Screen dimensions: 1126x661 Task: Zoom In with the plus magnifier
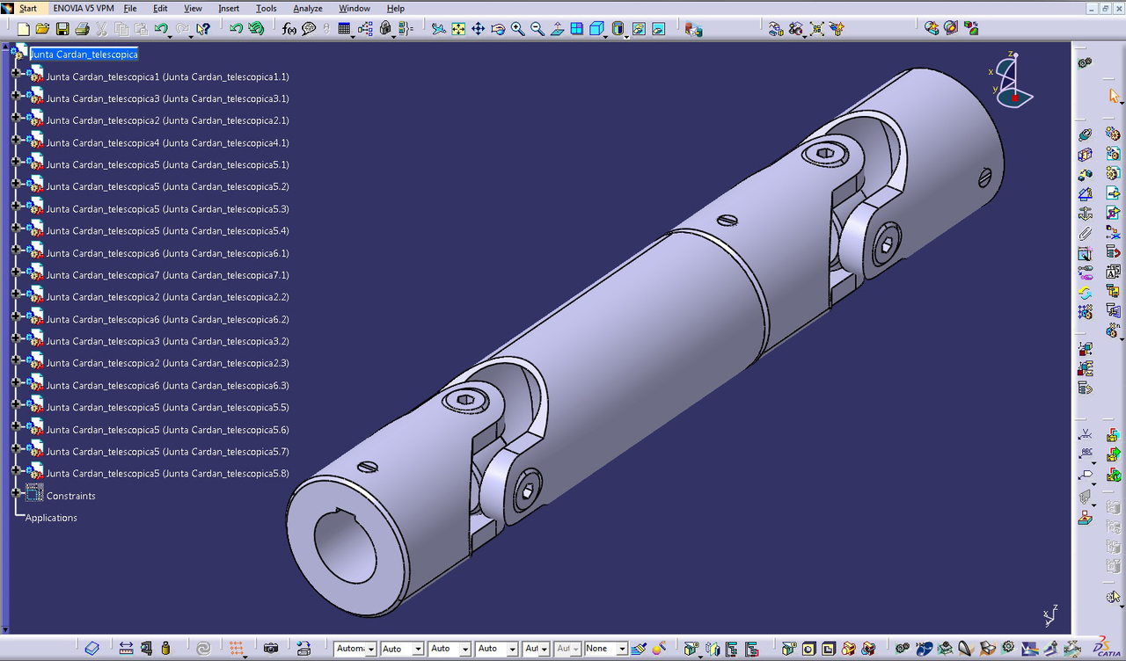pos(517,29)
